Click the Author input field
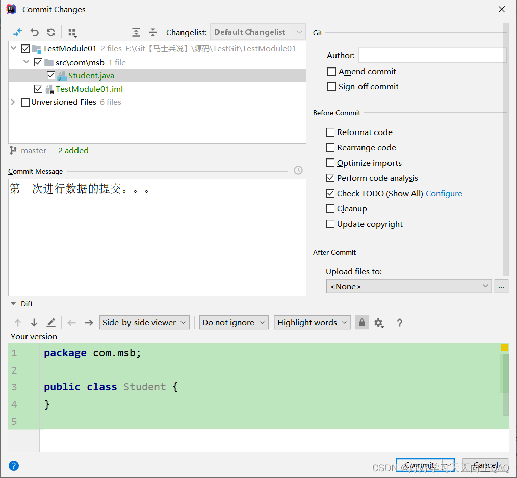Viewport: 517px width, 478px height. (x=432, y=55)
